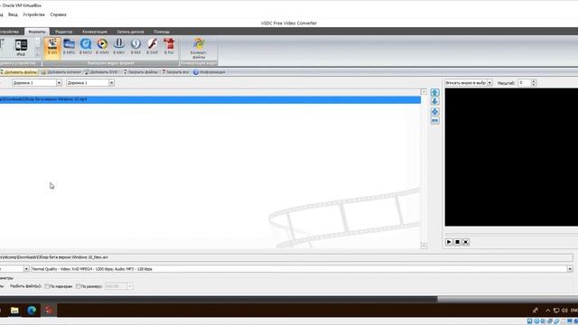Switch to the Help ribbon tab
The width and height of the screenshot is (578, 325).
162,32
